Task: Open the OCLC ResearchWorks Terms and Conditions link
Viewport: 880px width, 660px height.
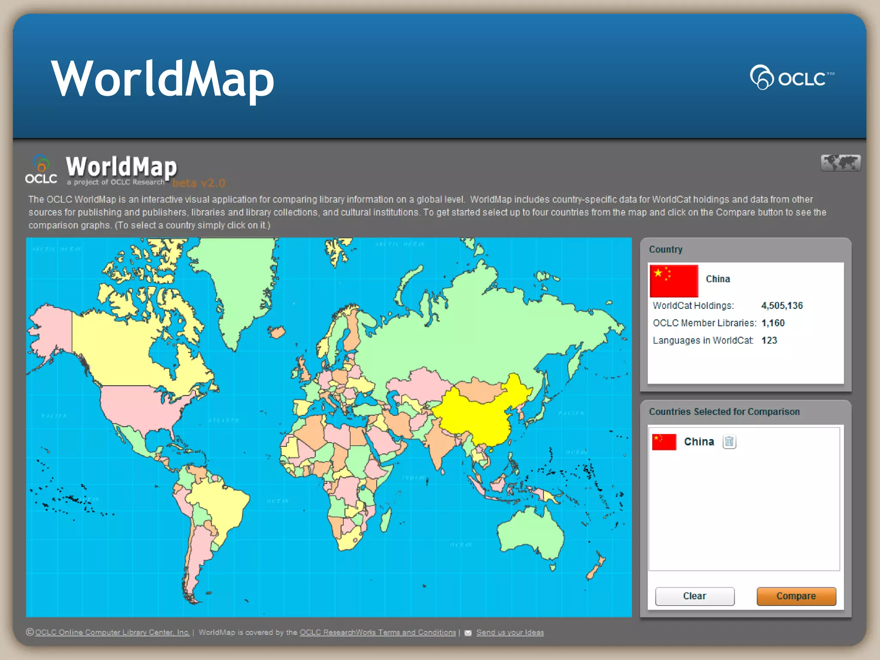Action: pos(378,632)
